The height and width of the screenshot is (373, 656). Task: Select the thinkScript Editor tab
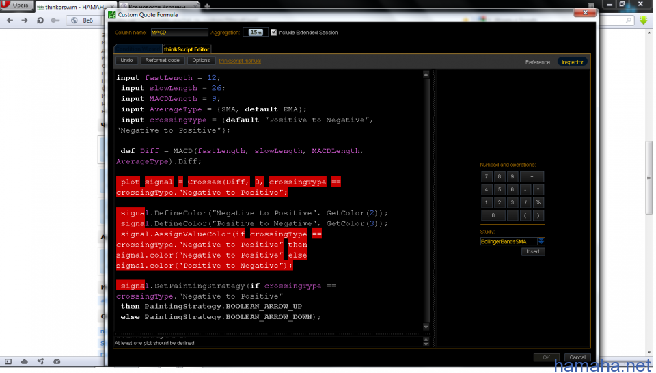click(187, 49)
